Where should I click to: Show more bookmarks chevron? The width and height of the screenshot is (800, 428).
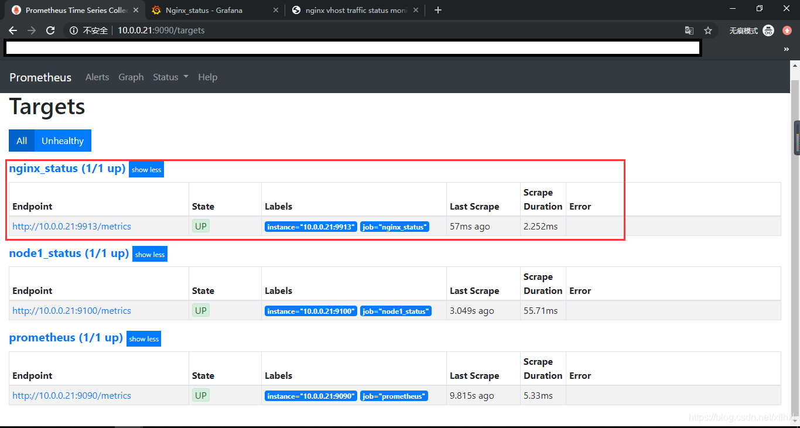[x=787, y=50]
